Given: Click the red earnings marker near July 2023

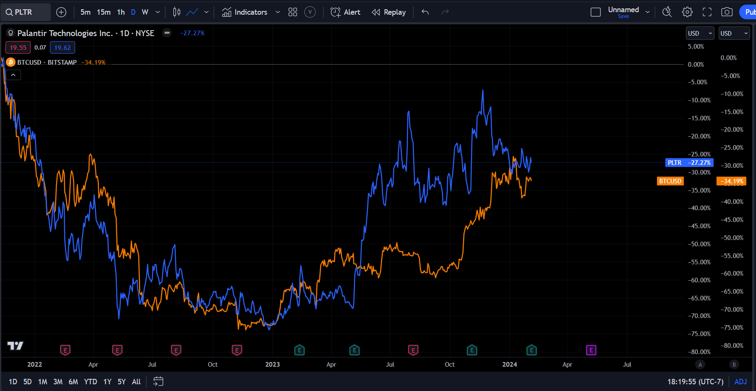Looking at the screenshot, I should 413,350.
